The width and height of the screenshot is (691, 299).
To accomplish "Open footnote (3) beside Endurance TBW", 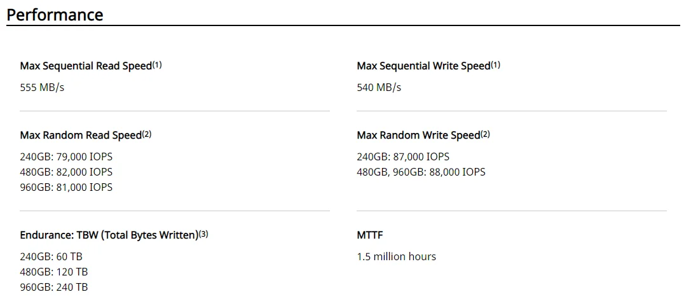I will pos(203,234).
